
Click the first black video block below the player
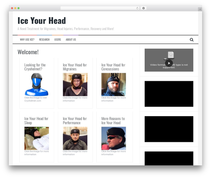coord(169,94)
